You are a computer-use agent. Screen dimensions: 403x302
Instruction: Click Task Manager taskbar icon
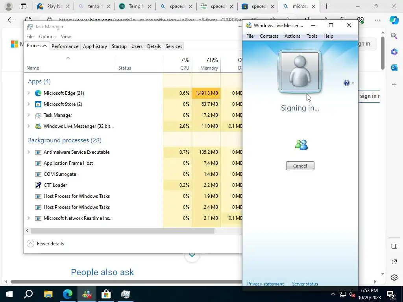126,294
